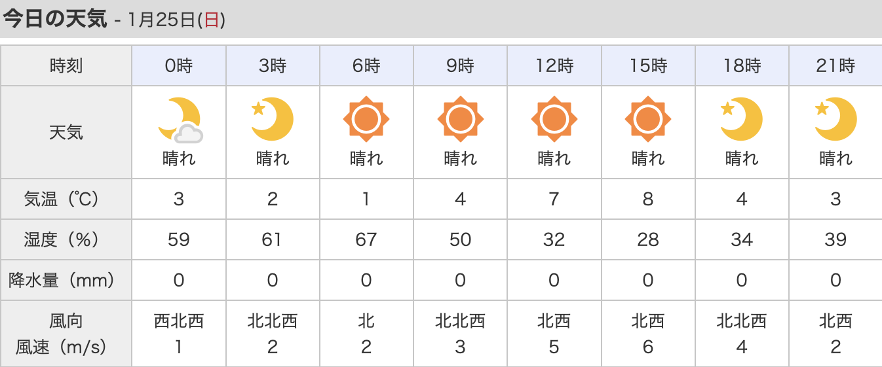This screenshot has width=882, height=367.
Task: Click the 9時 sun weather icon
Action: coord(460,119)
